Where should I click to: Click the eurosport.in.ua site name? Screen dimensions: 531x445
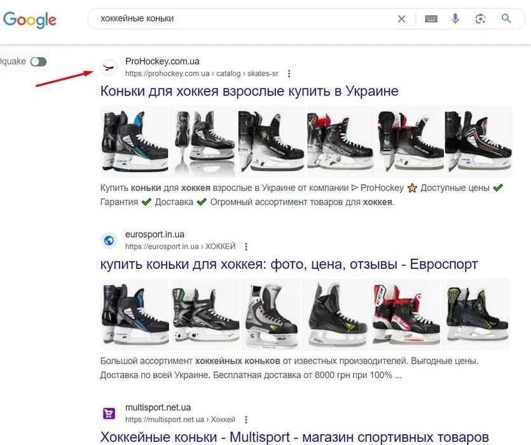(x=155, y=235)
